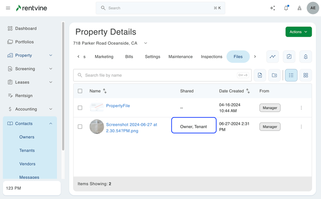This screenshot has width=321, height=199.
Task: Open the Inspections tab
Action: (x=211, y=57)
